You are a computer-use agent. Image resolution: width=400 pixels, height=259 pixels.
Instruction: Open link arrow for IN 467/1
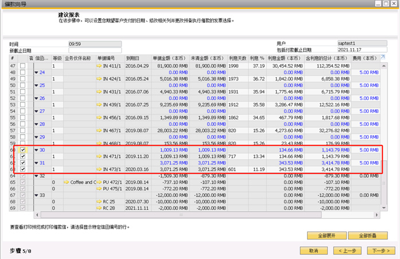(x=99, y=131)
